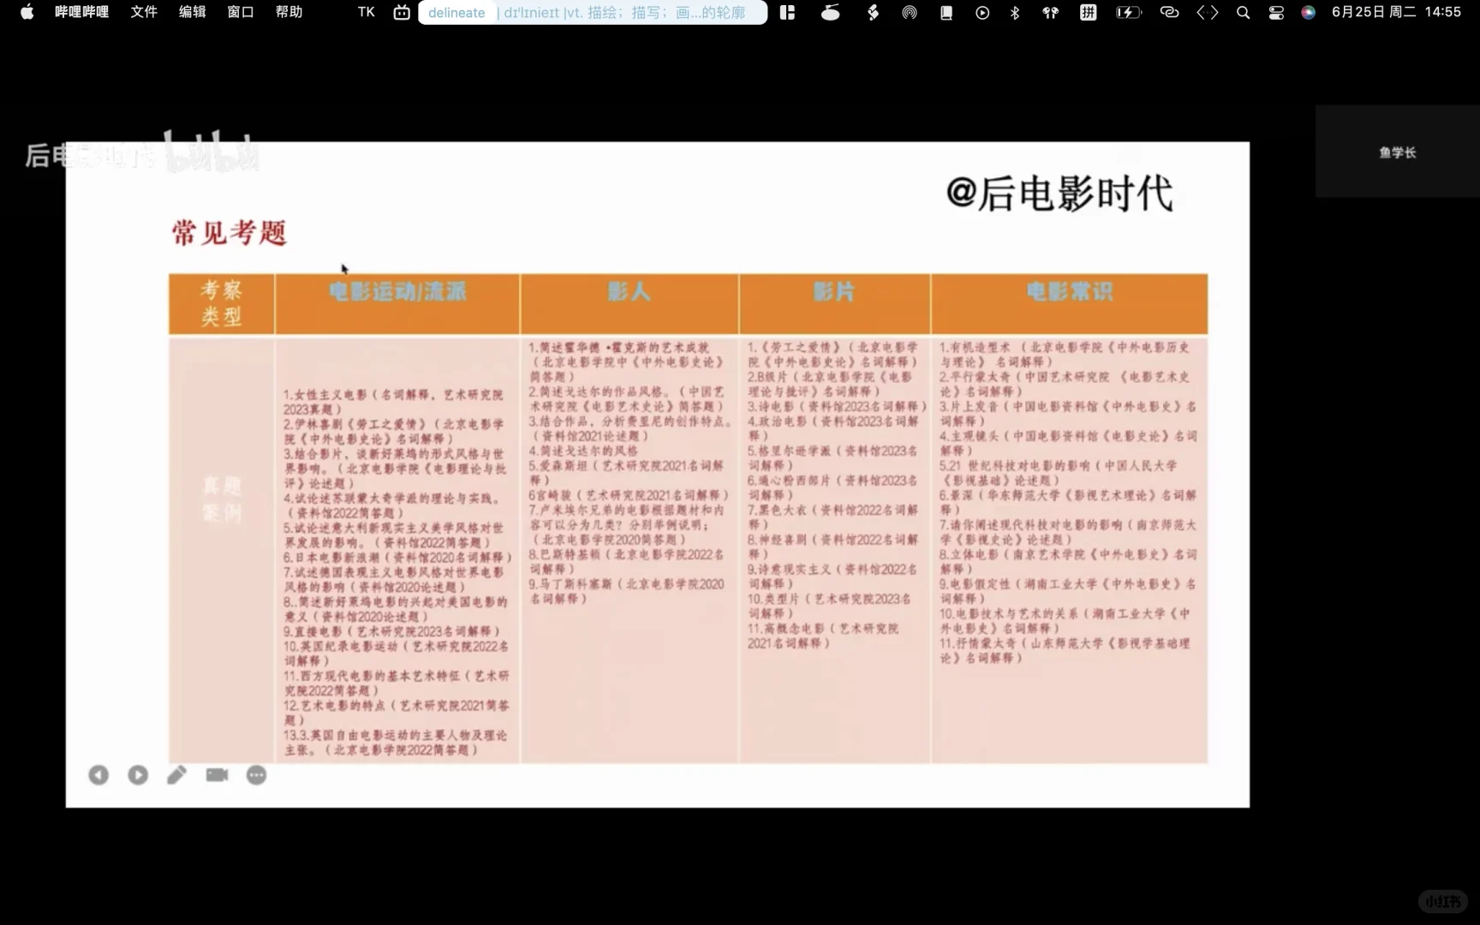Open the video camera tool
Viewport: 1480px width, 925px height.
[216, 774]
